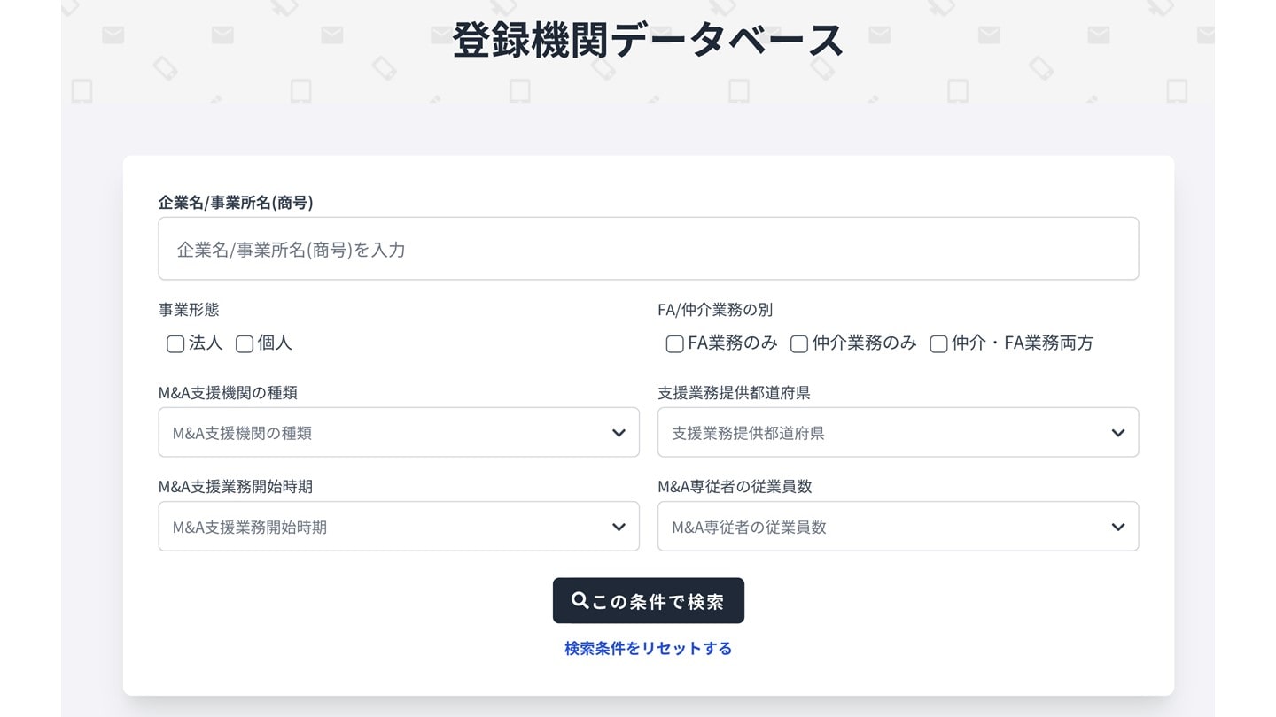
Task: Enable the 仲介業務のみ checkbox
Action: point(798,343)
